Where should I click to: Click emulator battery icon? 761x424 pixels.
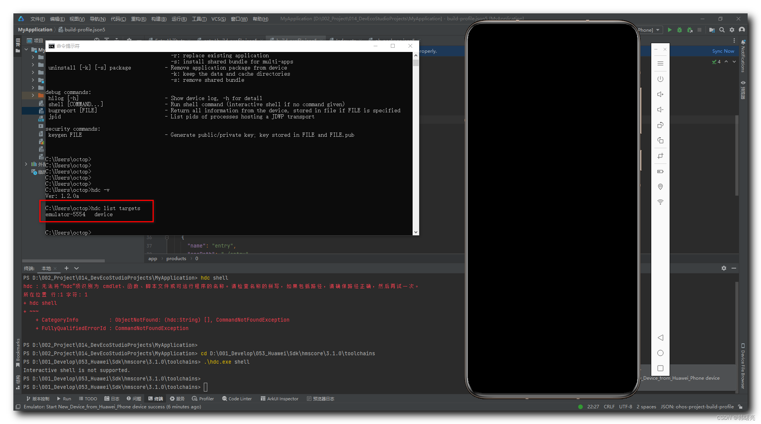pos(660,172)
